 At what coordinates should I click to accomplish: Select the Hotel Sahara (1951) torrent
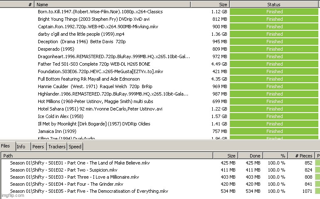click(100, 109)
